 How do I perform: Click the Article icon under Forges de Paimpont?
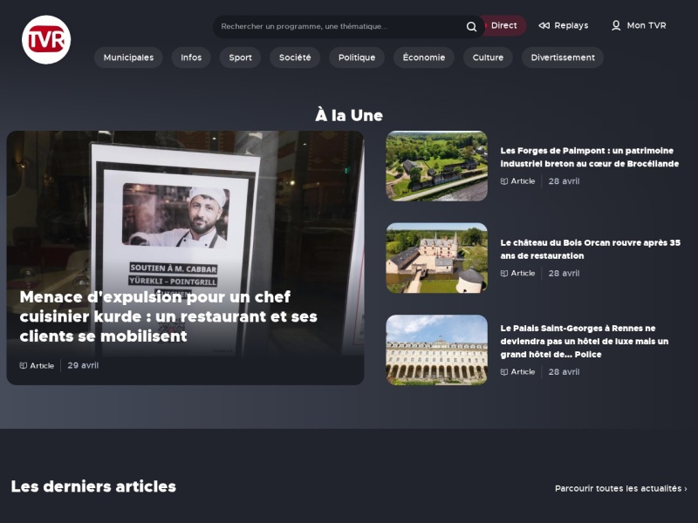pos(504,181)
